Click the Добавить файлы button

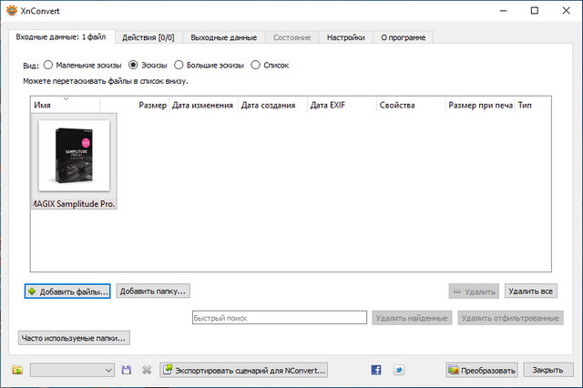point(67,291)
